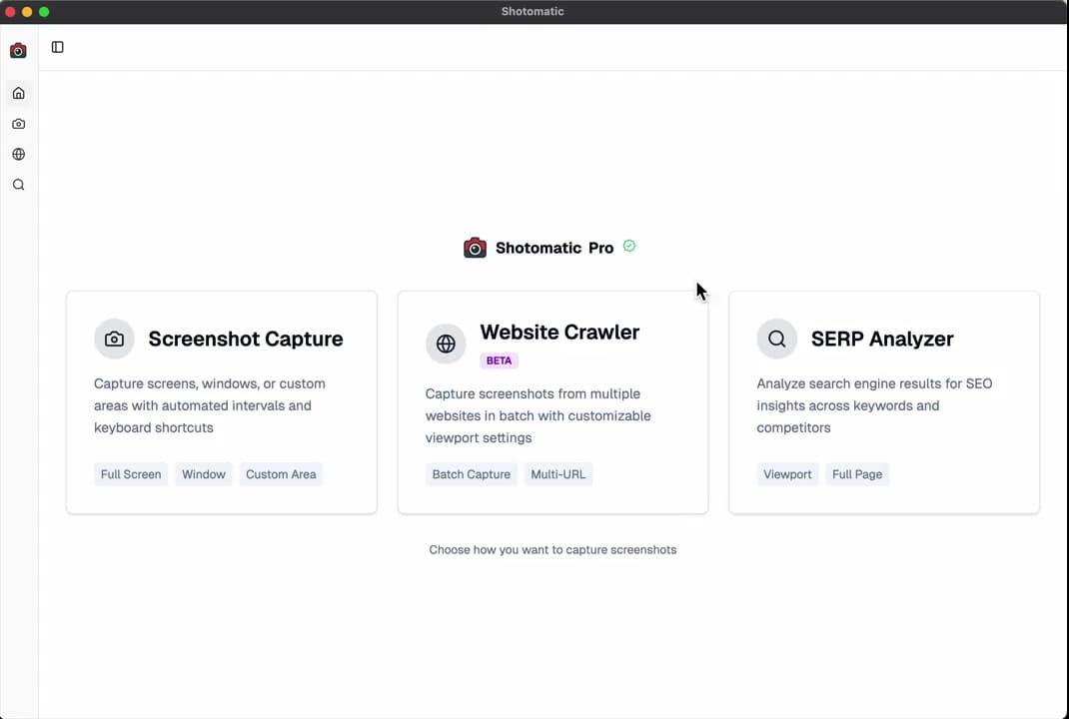Image resolution: width=1069 pixels, height=719 pixels.
Task: Click the camera icon next to Shotomatic Pro title
Action: coord(475,248)
